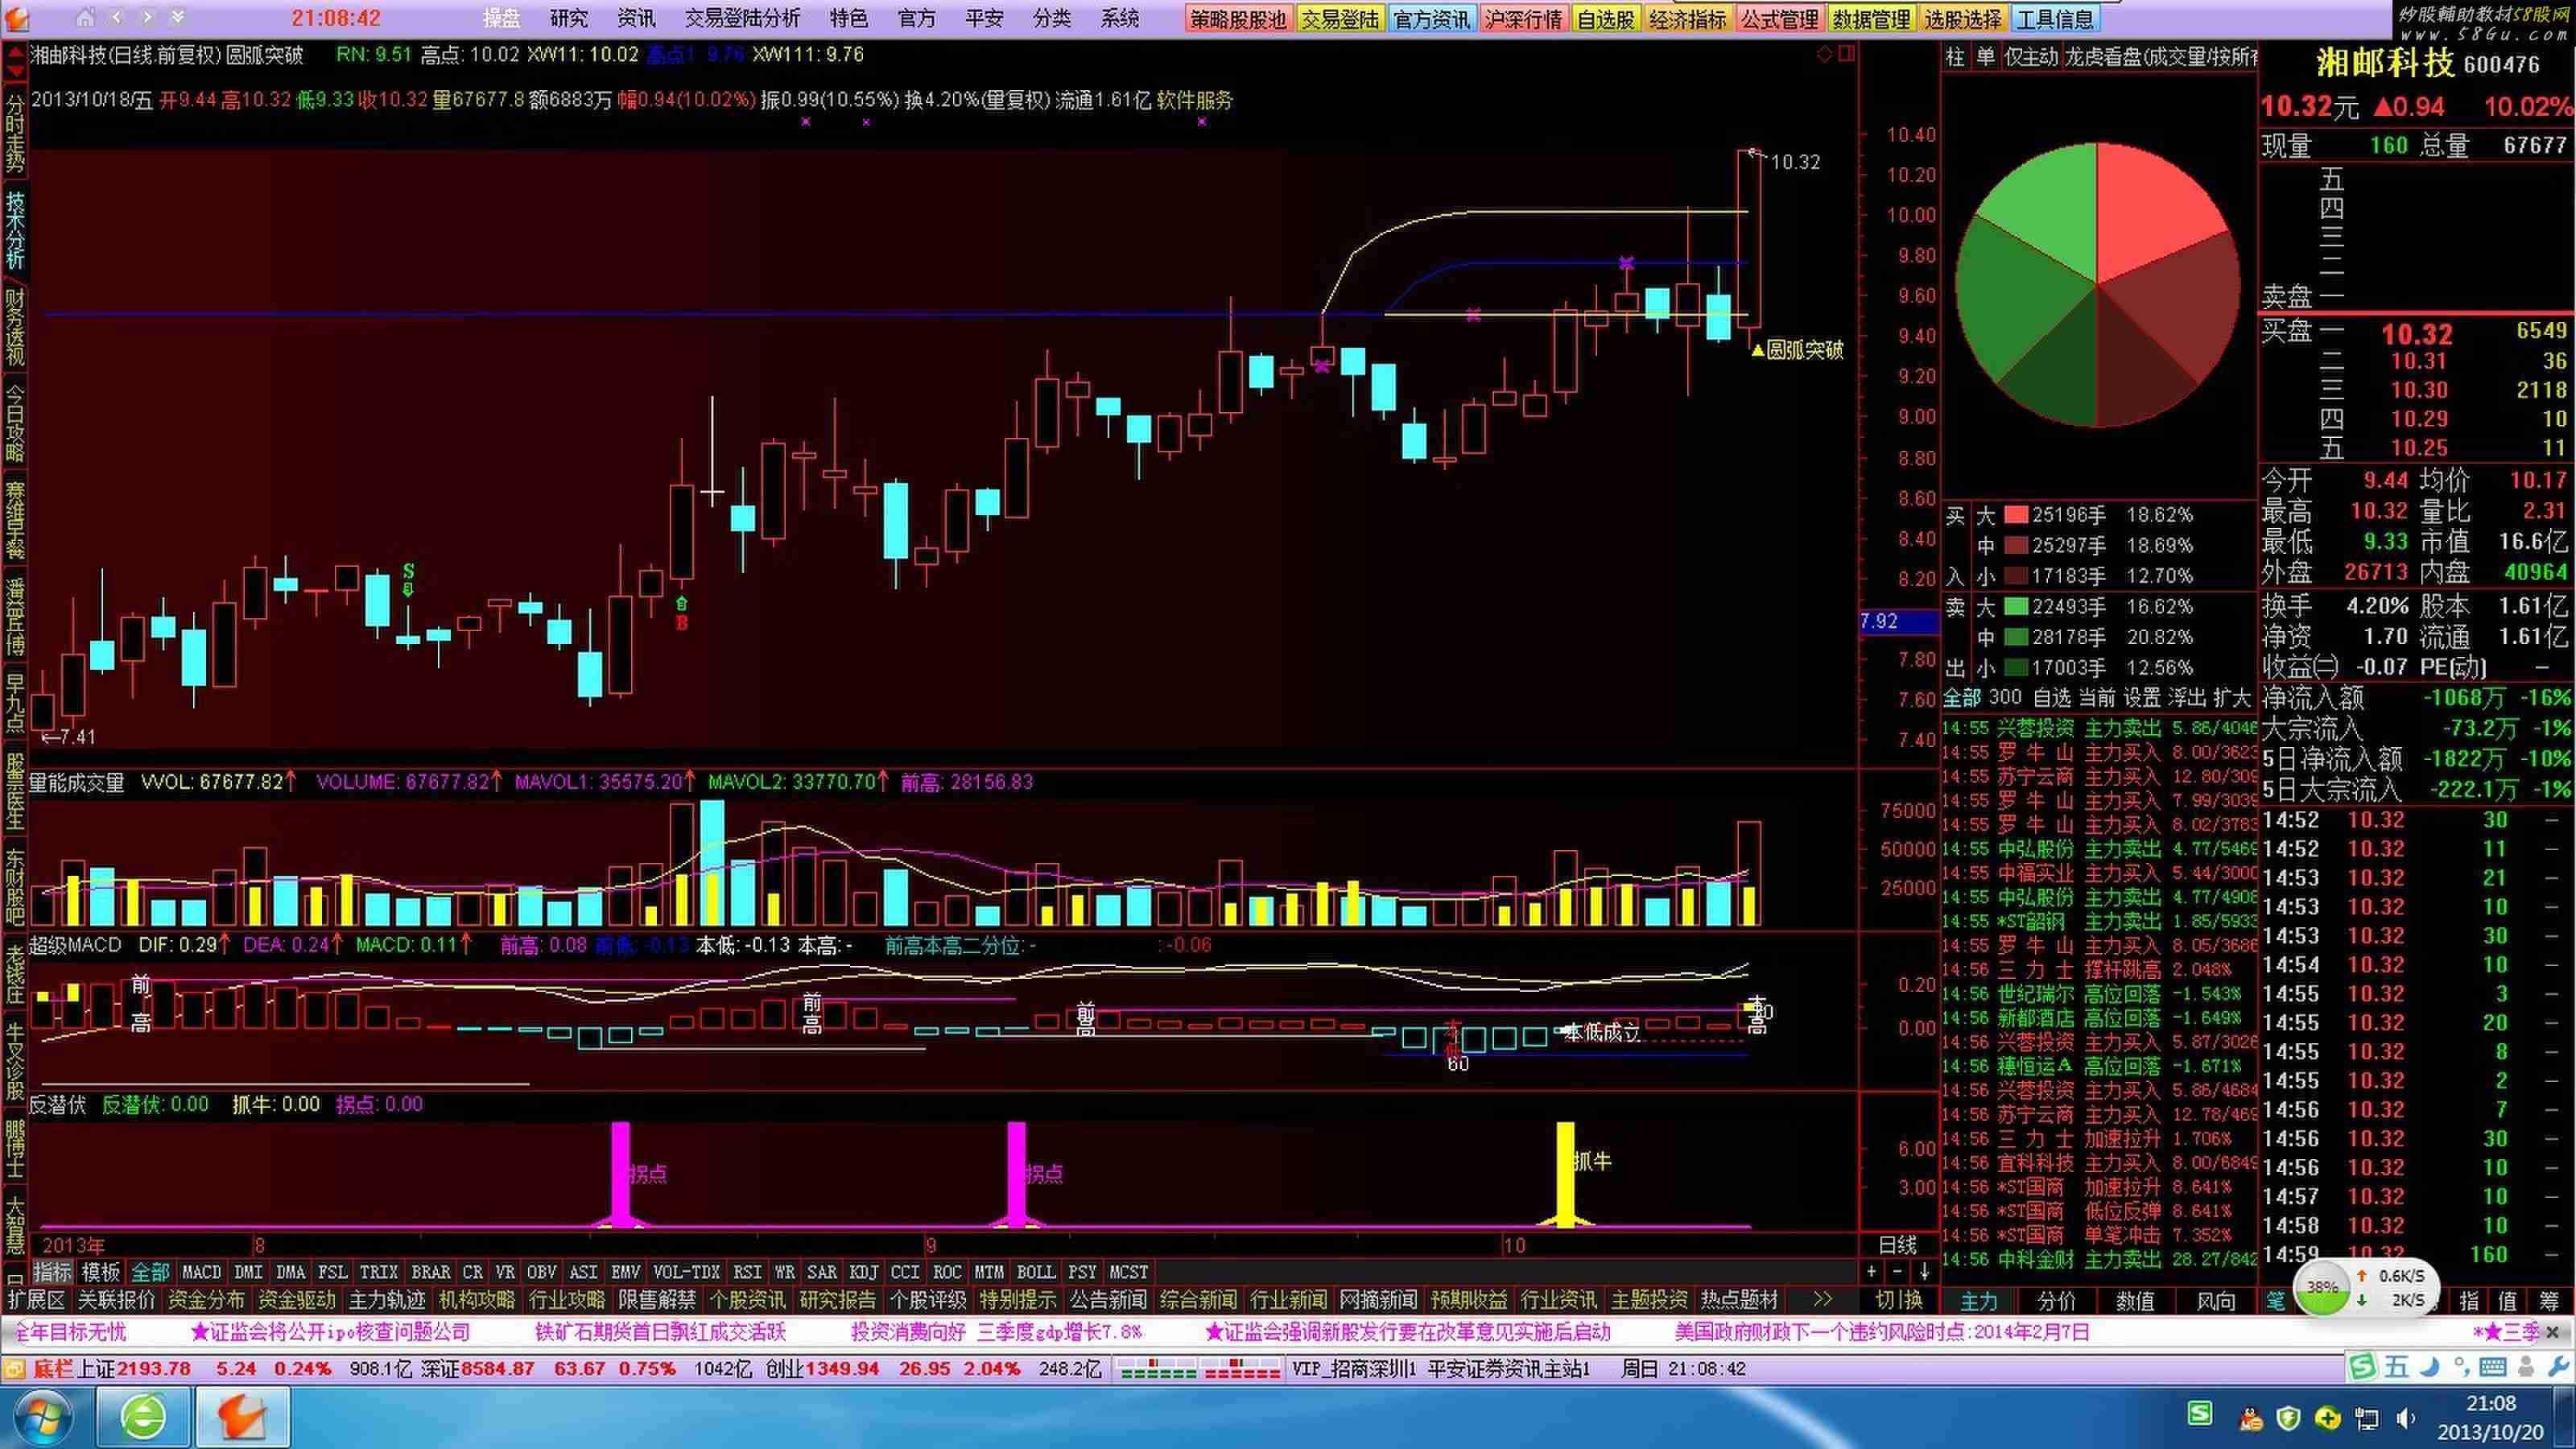Open the stock software taskbar icon
Screen dimensions: 2576x1449
243,1417
